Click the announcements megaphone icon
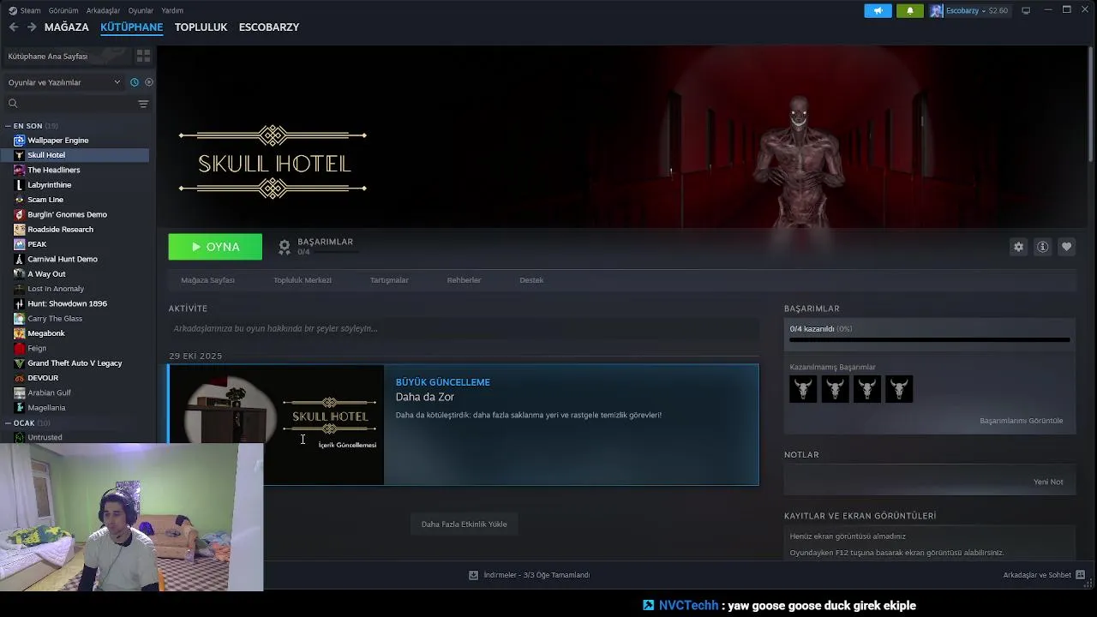Screen dimensions: 1097x617 coord(878,10)
